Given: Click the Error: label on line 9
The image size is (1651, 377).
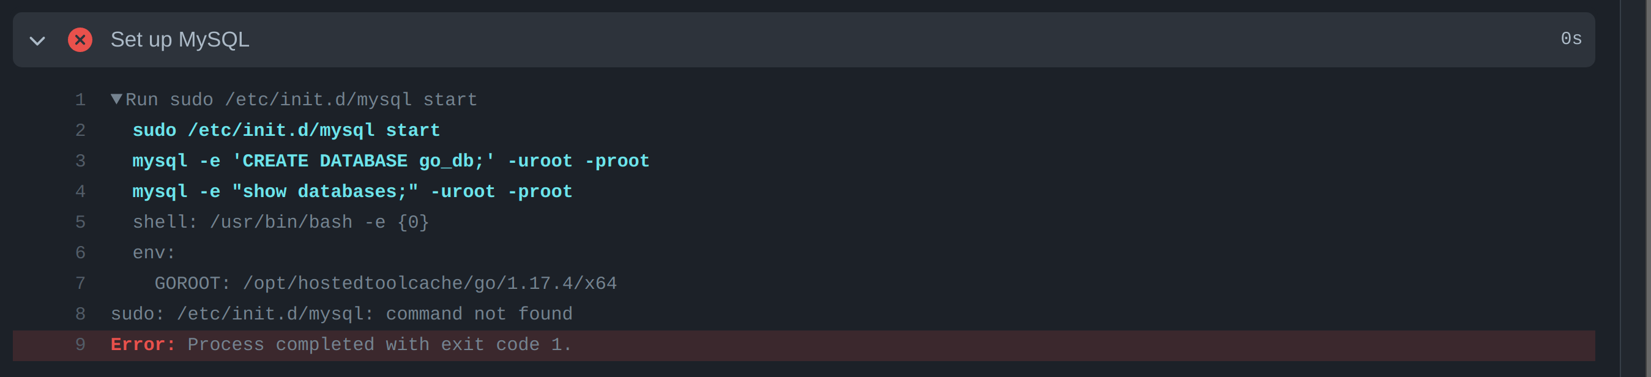Looking at the screenshot, I should (143, 345).
